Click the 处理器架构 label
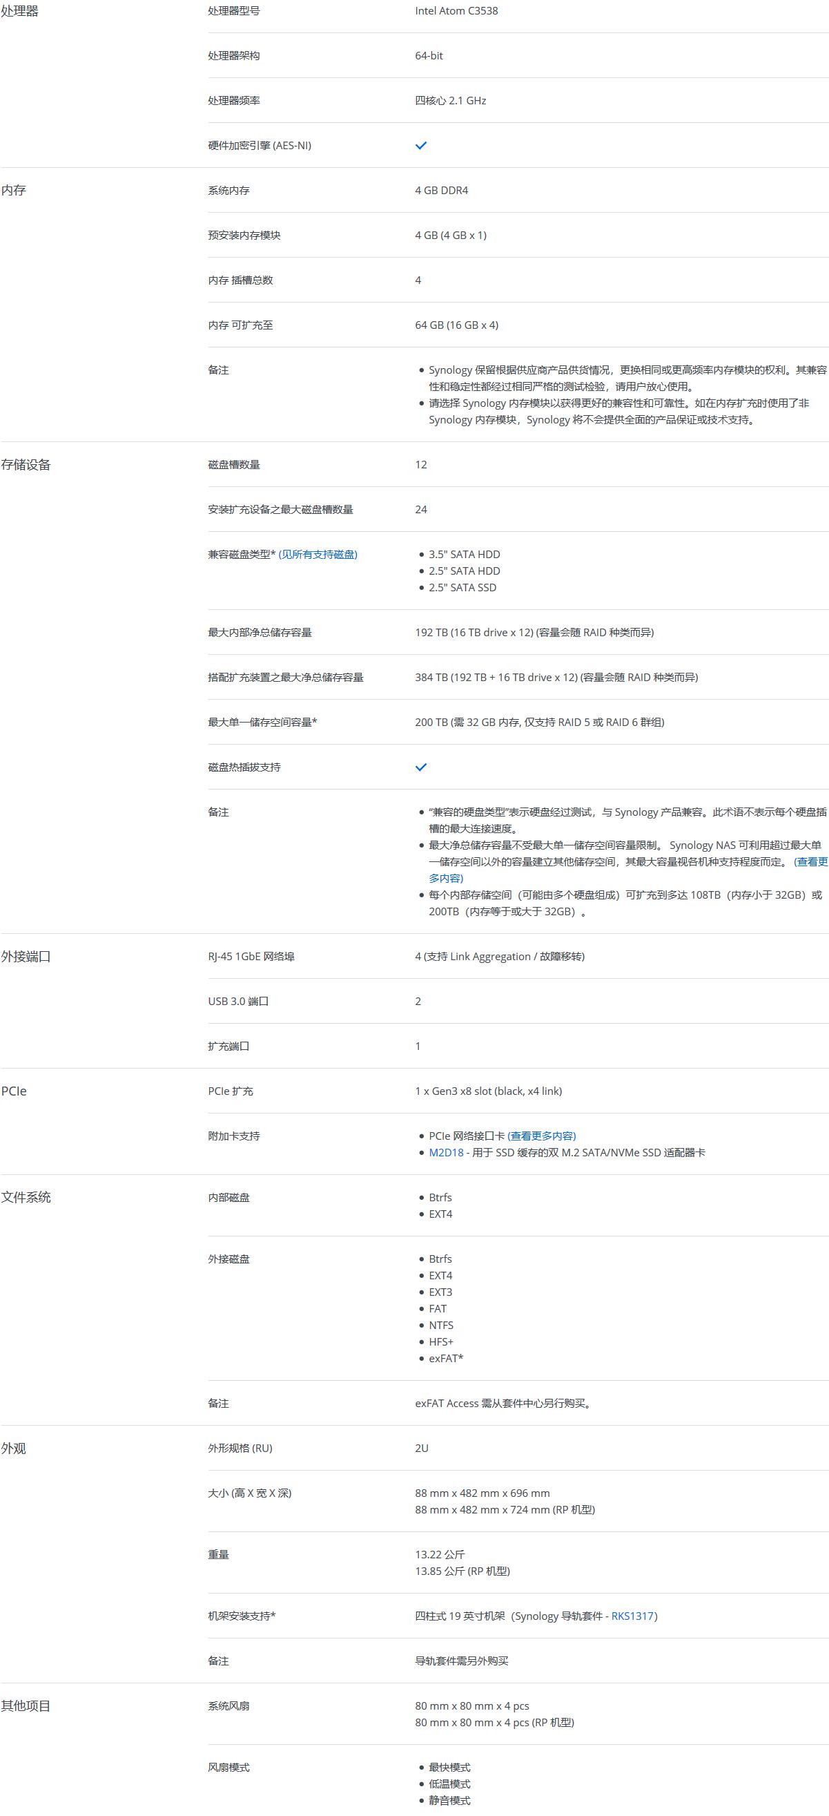 point(234,56)
